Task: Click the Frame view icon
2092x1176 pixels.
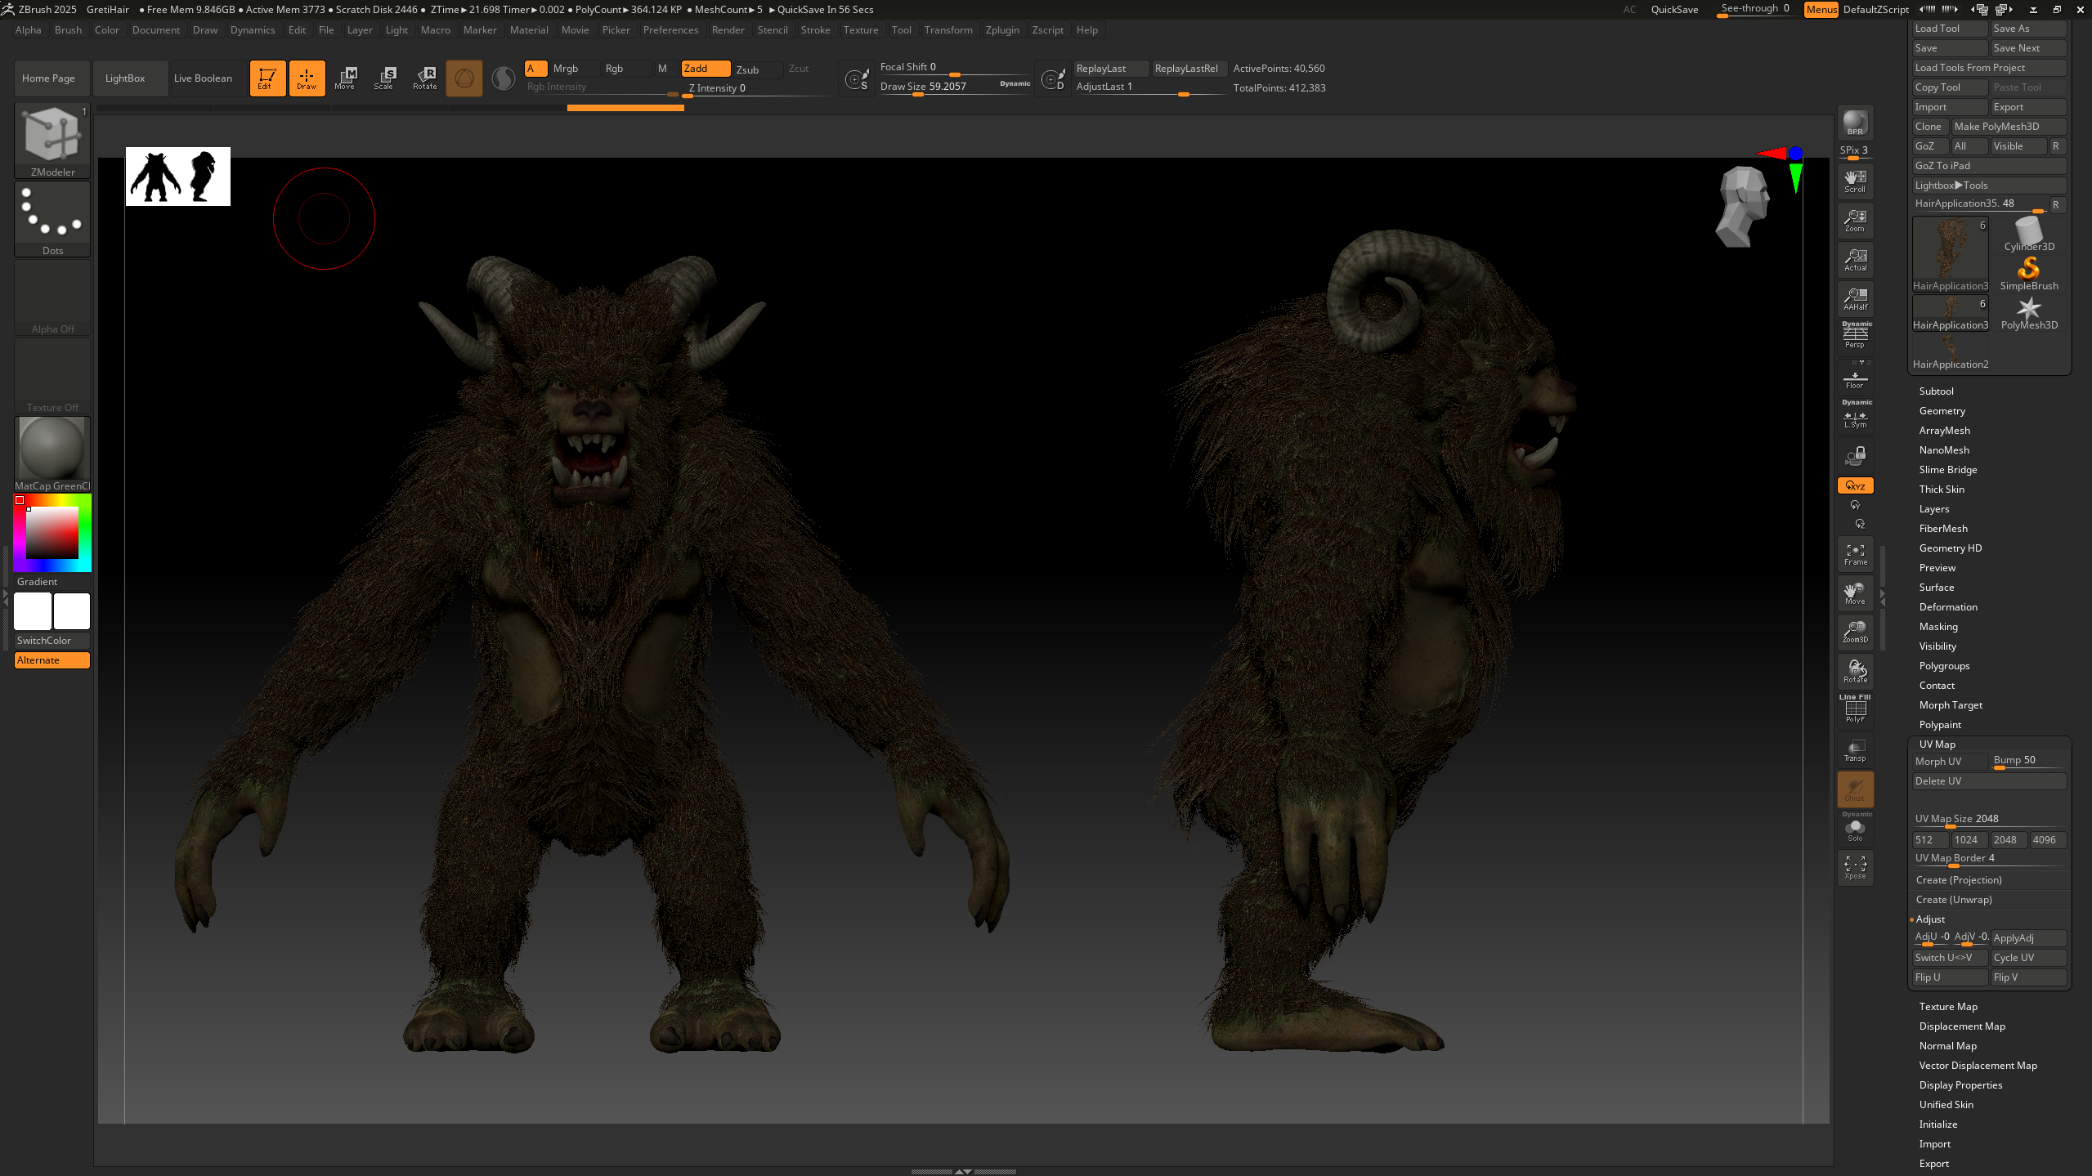Action: click(1854, 554)
